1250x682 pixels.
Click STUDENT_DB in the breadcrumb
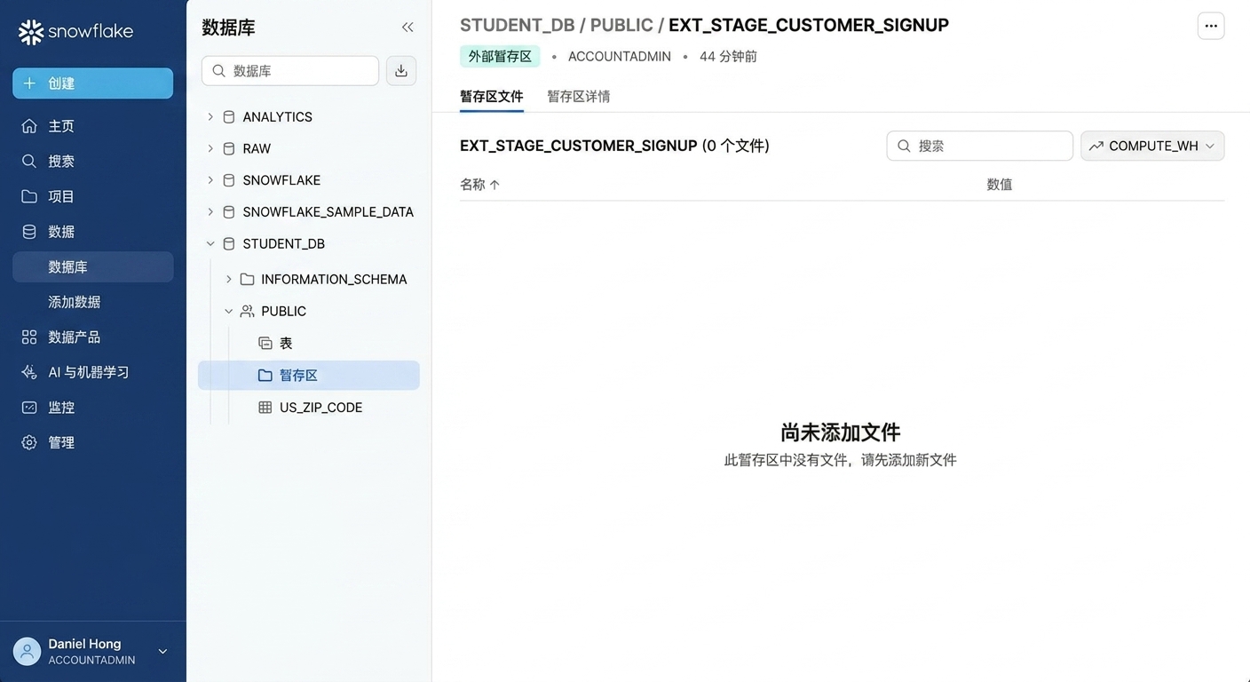tap(517, 25)
